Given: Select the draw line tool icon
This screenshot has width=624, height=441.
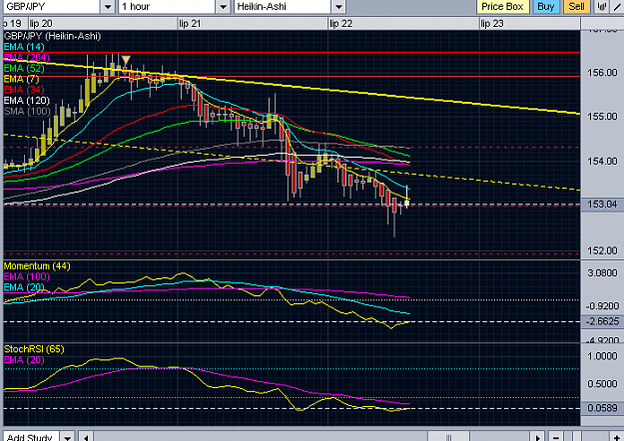Looking at the screenshot, I should [617, 6].
